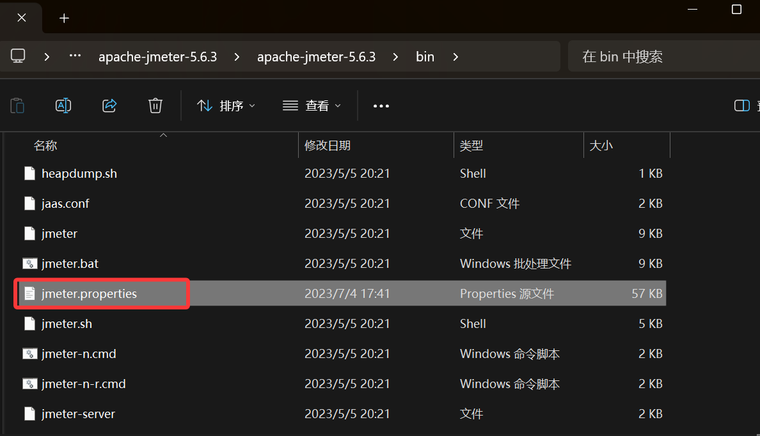This screenshot has width=760, height=436.
Task: Go to first apache-jmeter-5.6.3 breadcrumb
Action: click(157, 57)
